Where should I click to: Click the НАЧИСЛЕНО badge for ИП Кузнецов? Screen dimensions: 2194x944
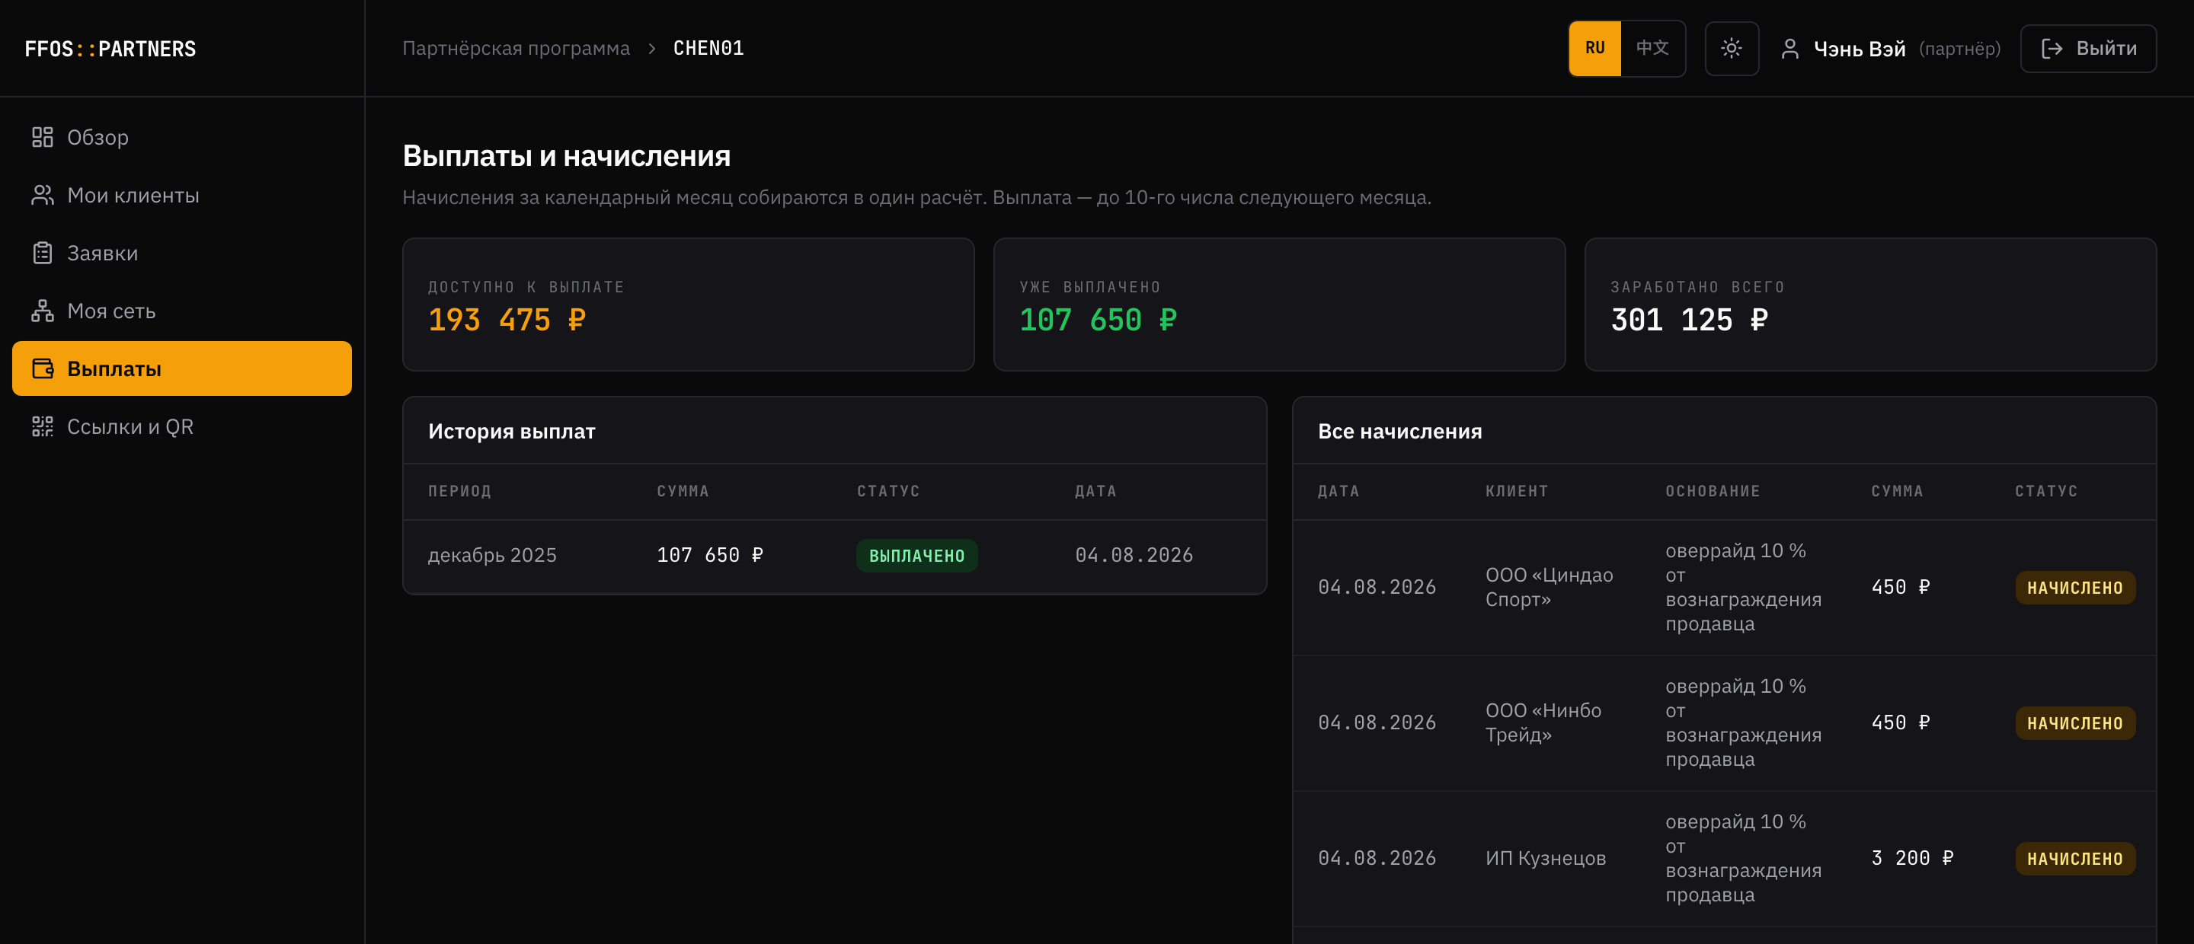(2074, 859)
